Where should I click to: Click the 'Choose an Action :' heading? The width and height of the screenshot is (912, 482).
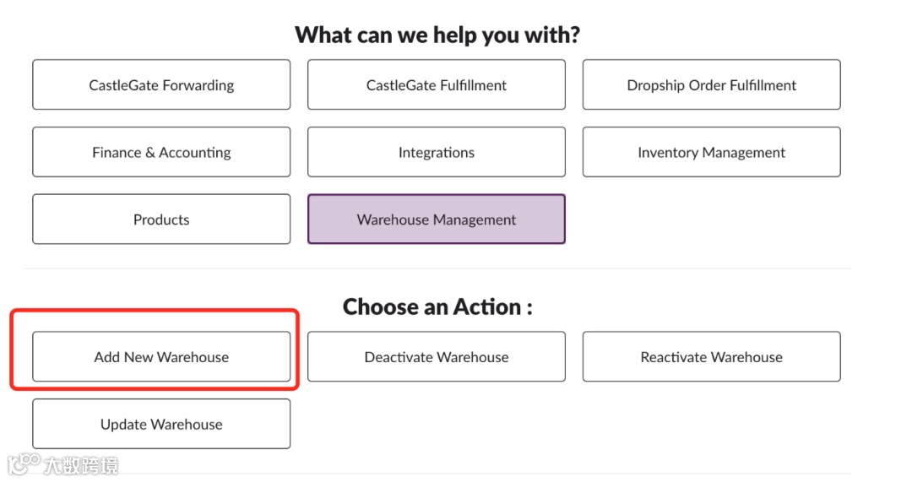click(x=437, y=307)
